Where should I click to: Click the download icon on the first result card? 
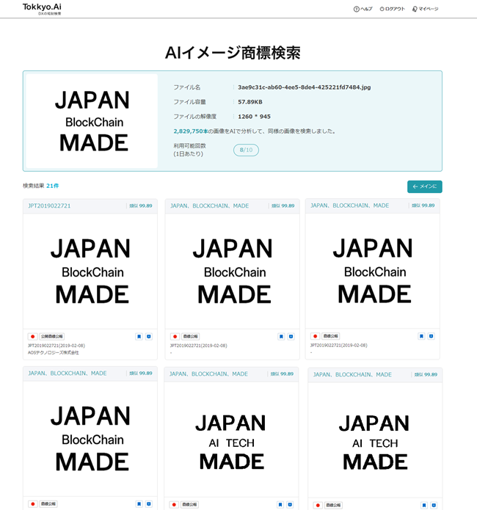[149, 337]
